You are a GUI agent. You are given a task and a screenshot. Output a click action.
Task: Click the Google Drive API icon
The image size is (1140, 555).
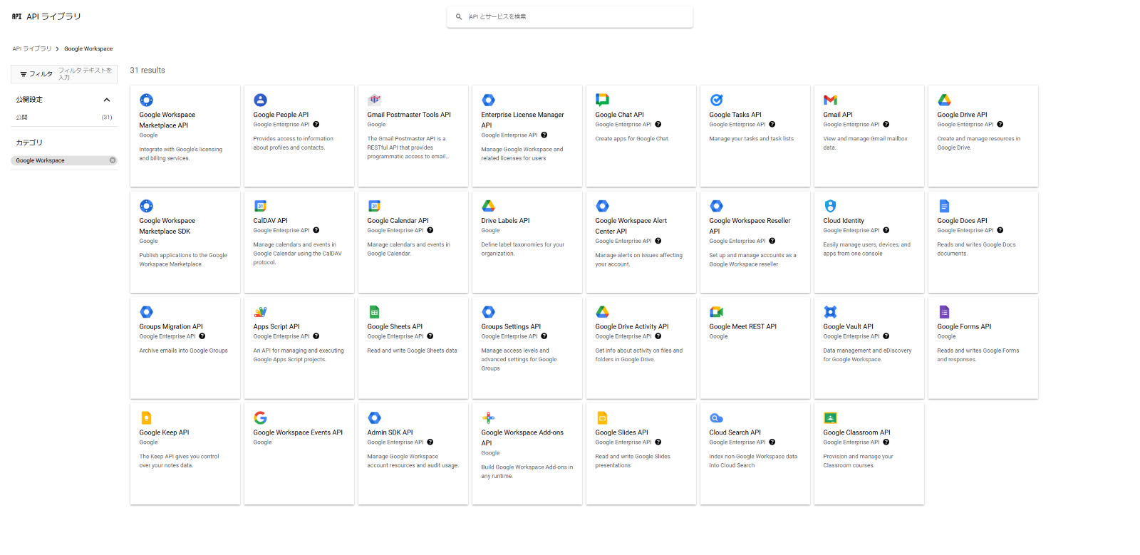click(x=944, y=100)
